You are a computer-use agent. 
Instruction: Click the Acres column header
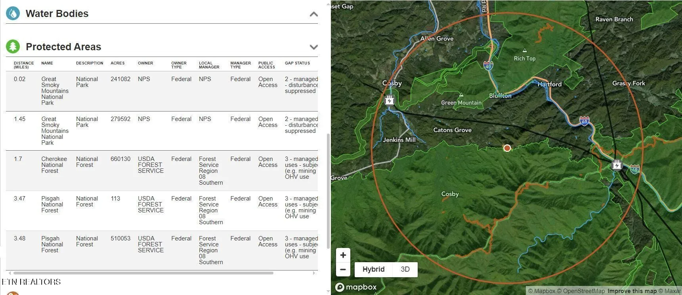tap(117, 63)
